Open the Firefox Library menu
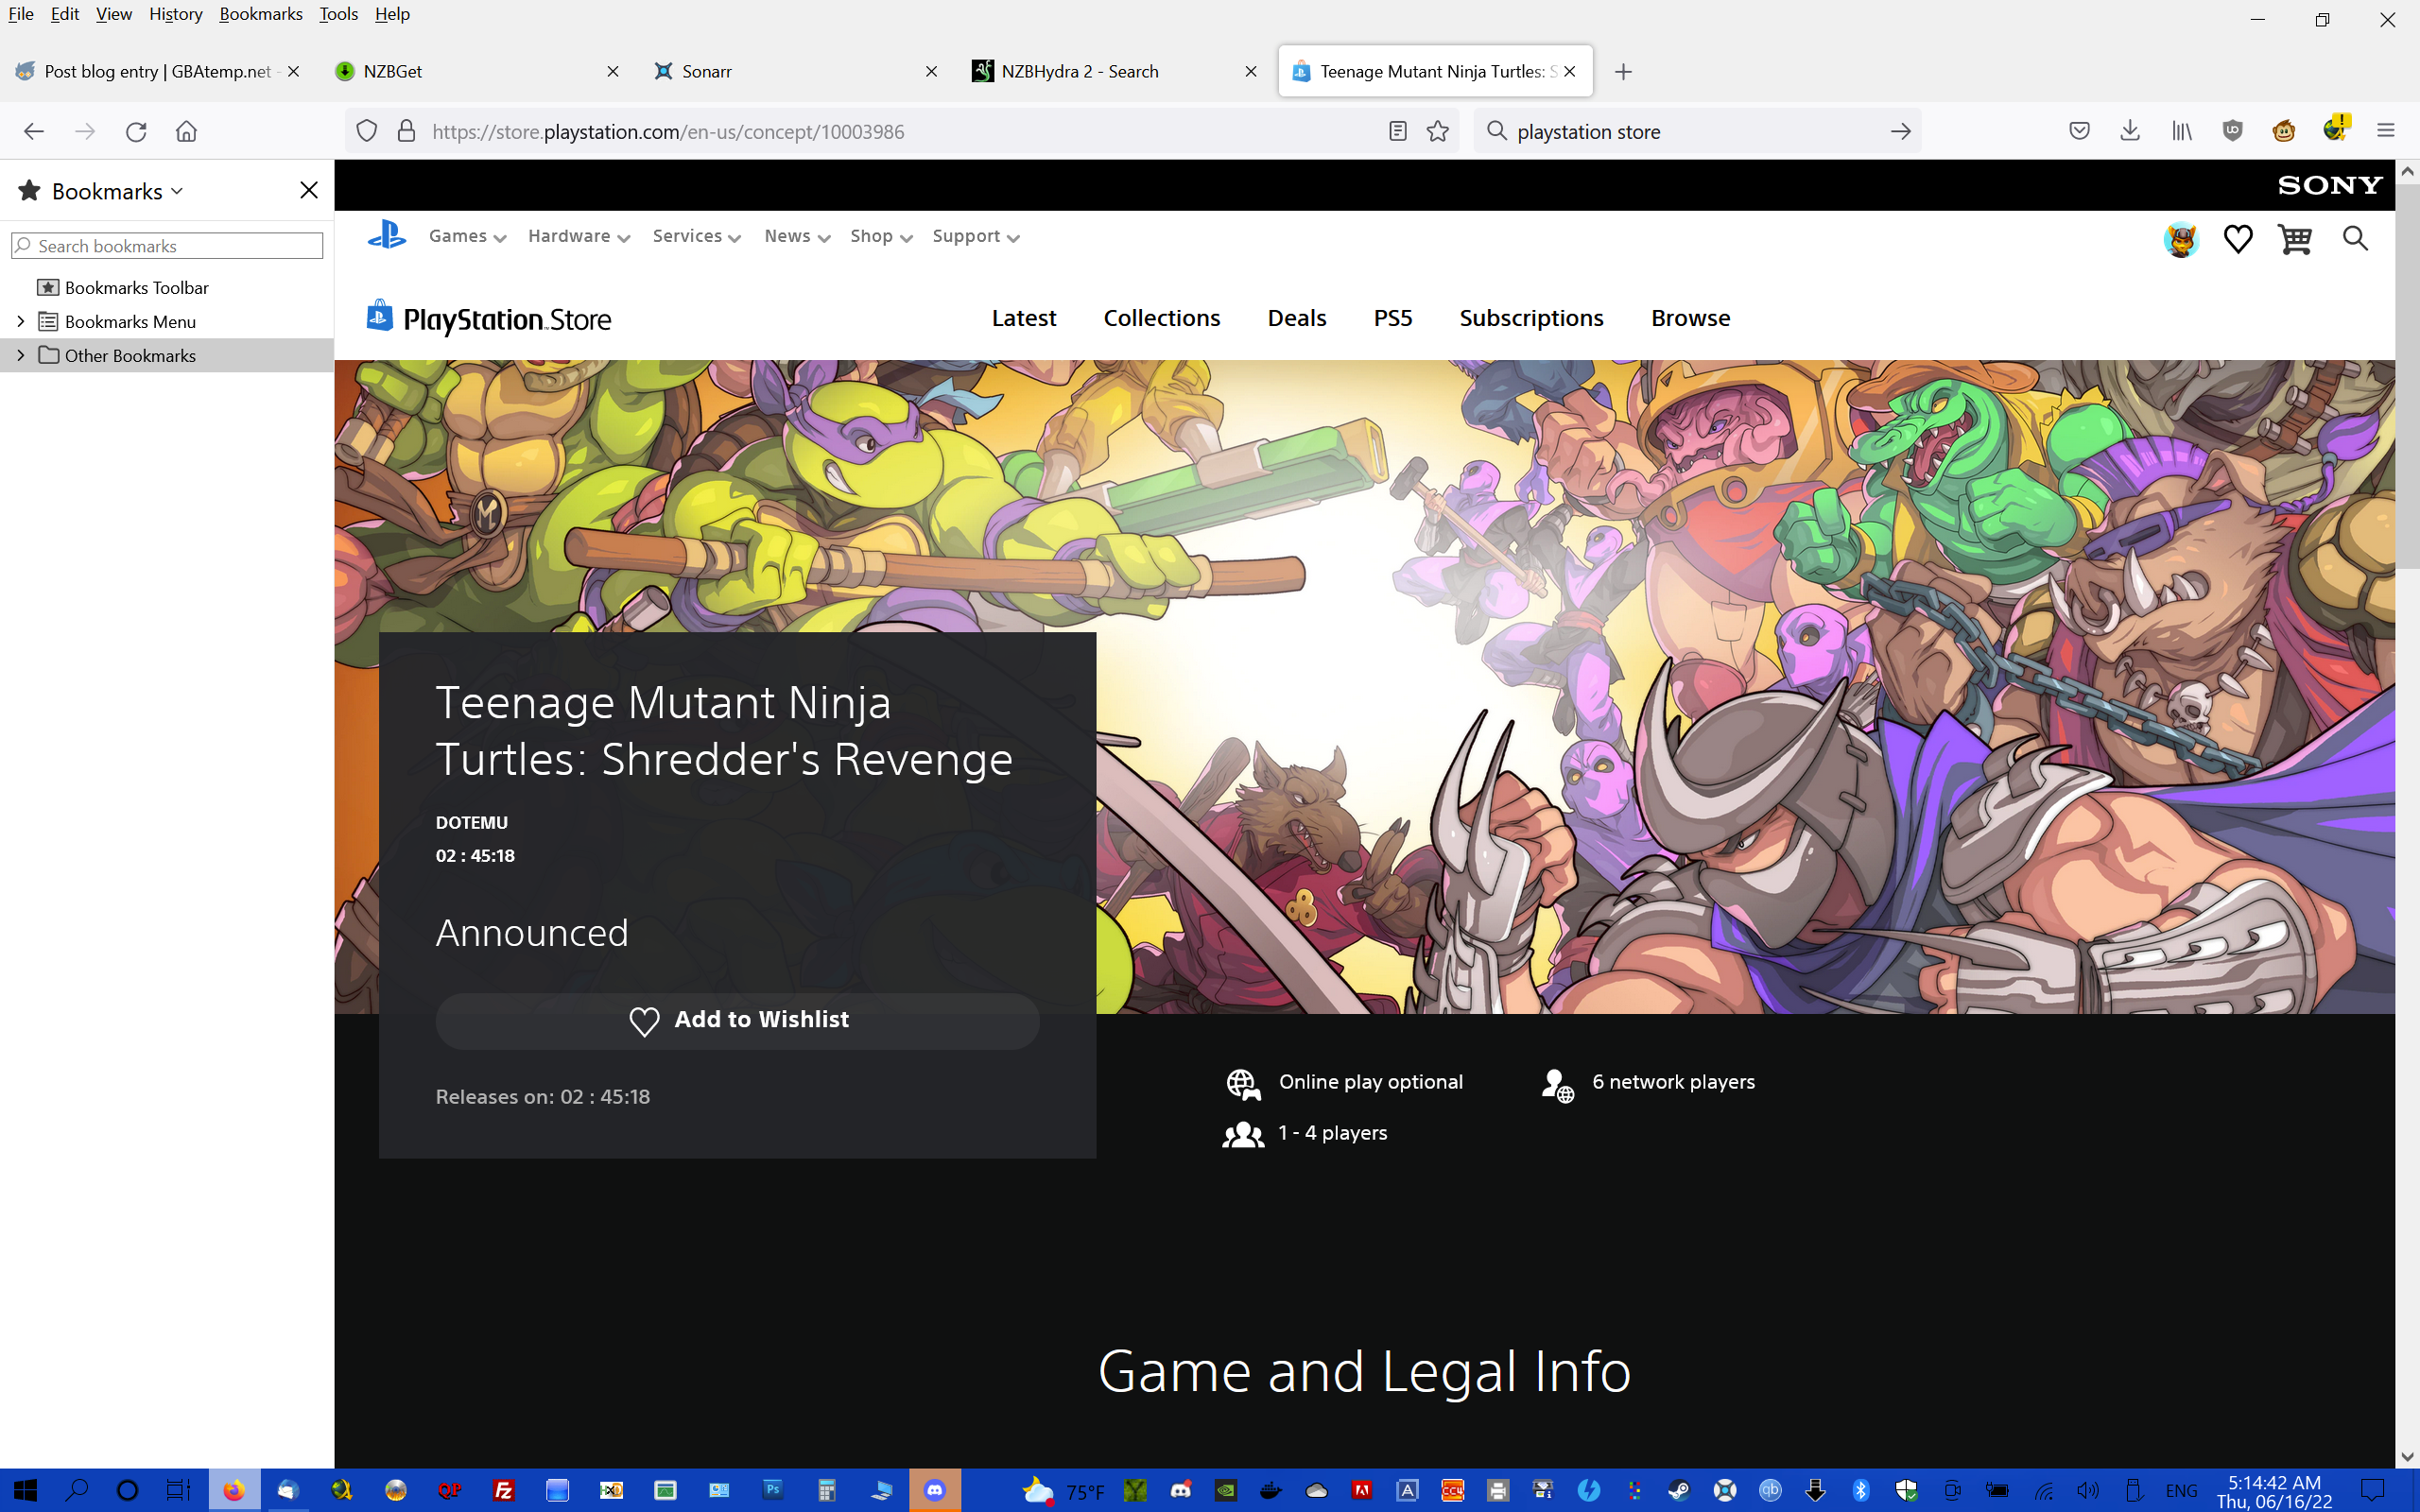The height and width of the screenshot is (1512, 2420). (x=2182, y=131)
